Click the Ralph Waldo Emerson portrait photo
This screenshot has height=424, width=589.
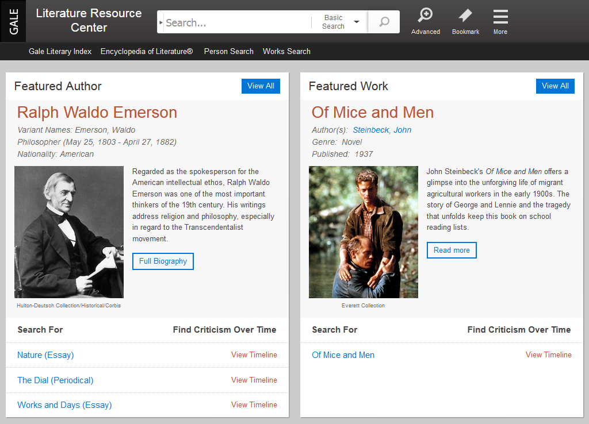coord(69,232)
